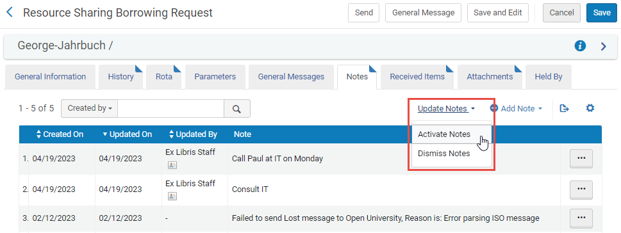This screenshot has height=233, width=621.
Task: Open the blue info icon for George-Jahrbuch
Action: click(580, 46)
